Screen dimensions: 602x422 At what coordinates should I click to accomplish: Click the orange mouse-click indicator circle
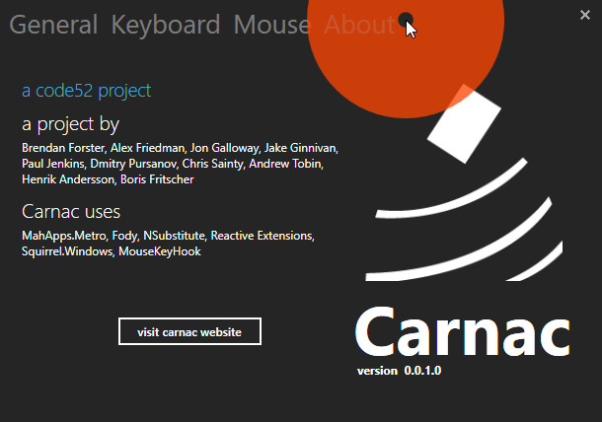point(406,57)
